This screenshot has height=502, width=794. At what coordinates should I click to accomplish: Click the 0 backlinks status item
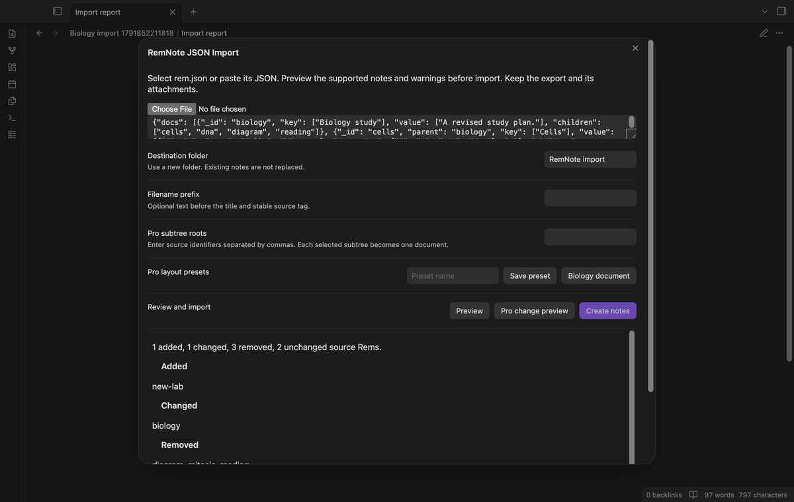coord(664,495)
